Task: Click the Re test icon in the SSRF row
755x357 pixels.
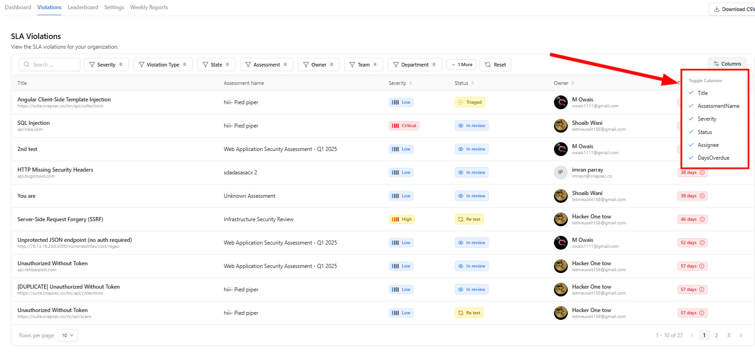Action: coord(461,219)
